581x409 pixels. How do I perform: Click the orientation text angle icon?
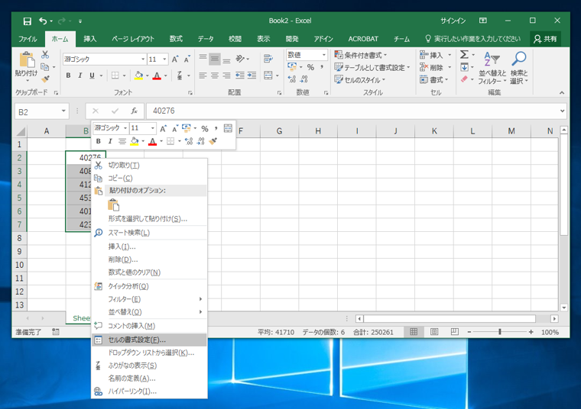pyautogui.click(x=240, y=59)
